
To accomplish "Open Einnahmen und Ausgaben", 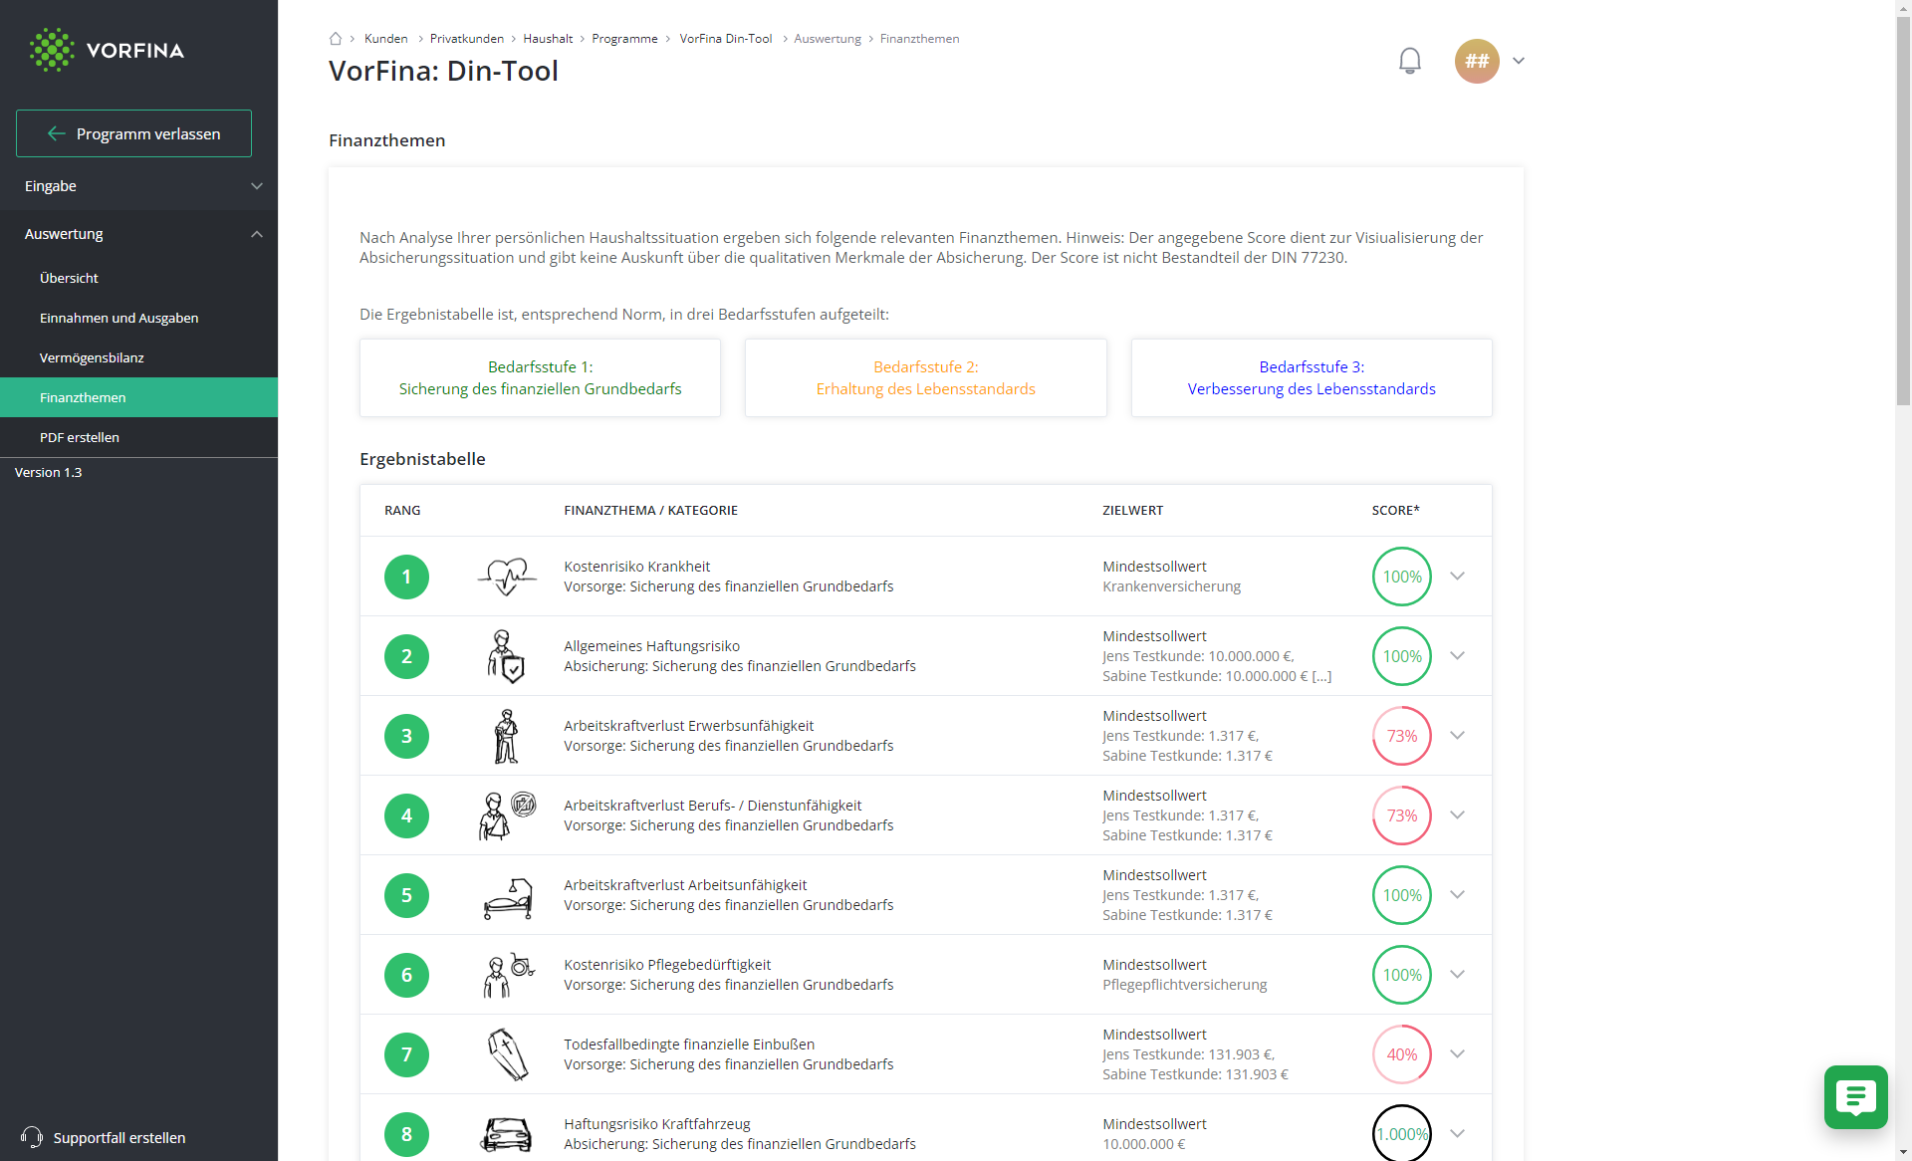I will (x=138, y=318).
